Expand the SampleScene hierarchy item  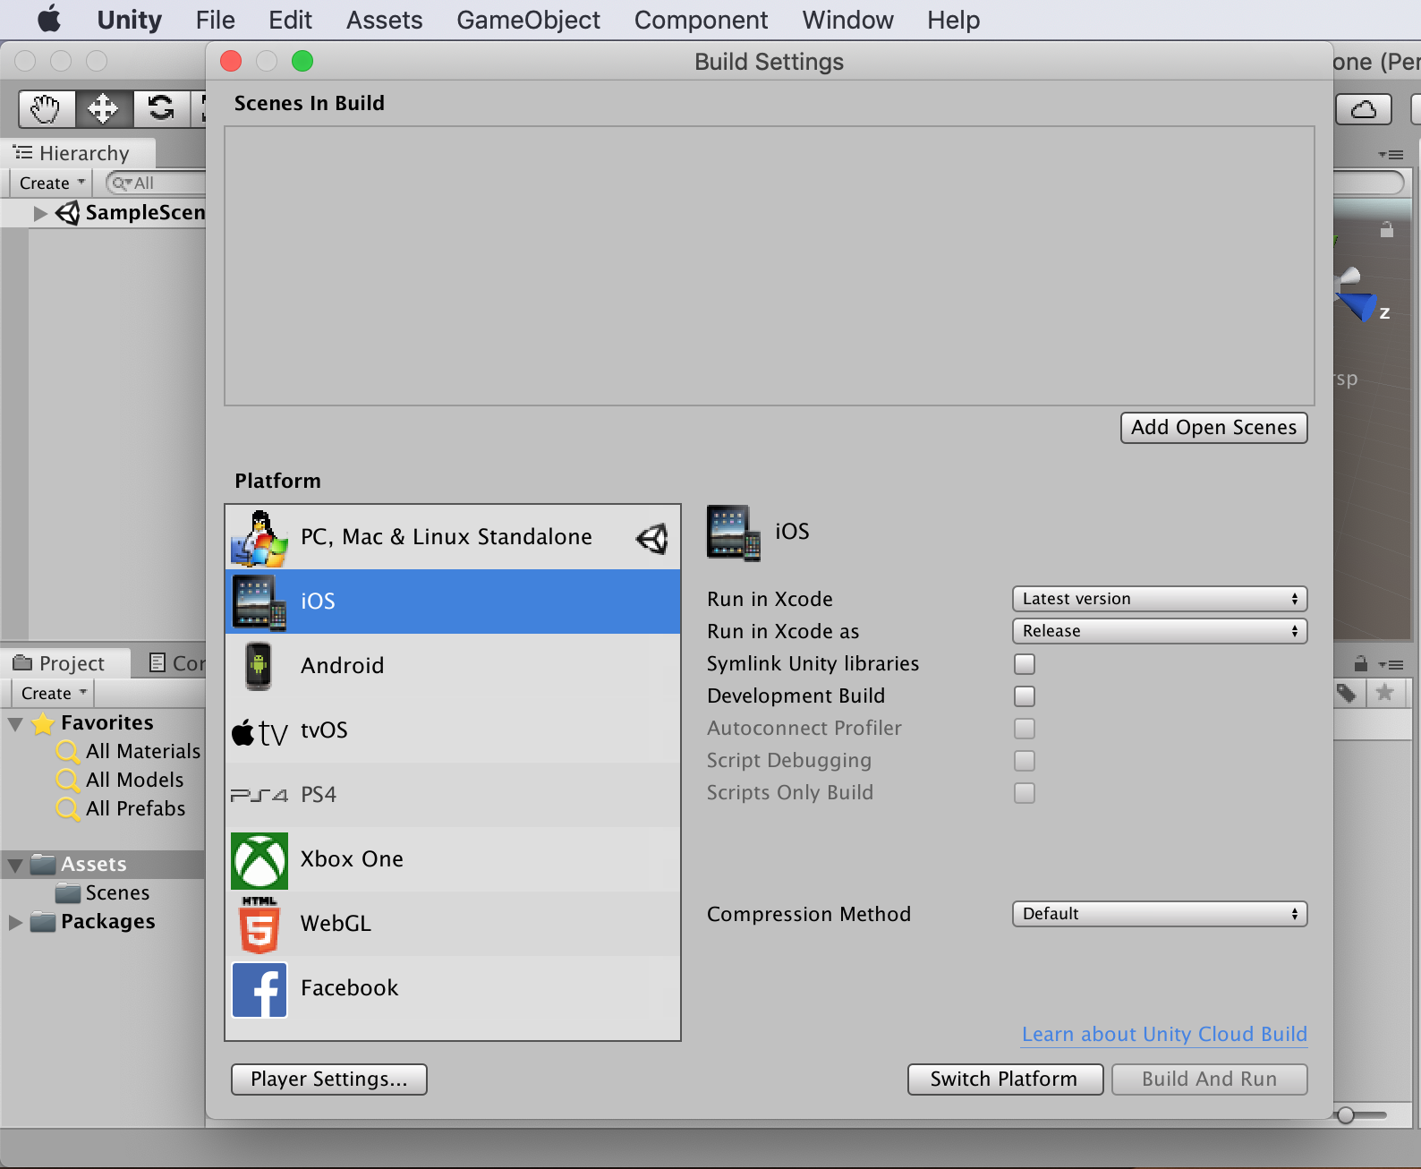(40, 213)
